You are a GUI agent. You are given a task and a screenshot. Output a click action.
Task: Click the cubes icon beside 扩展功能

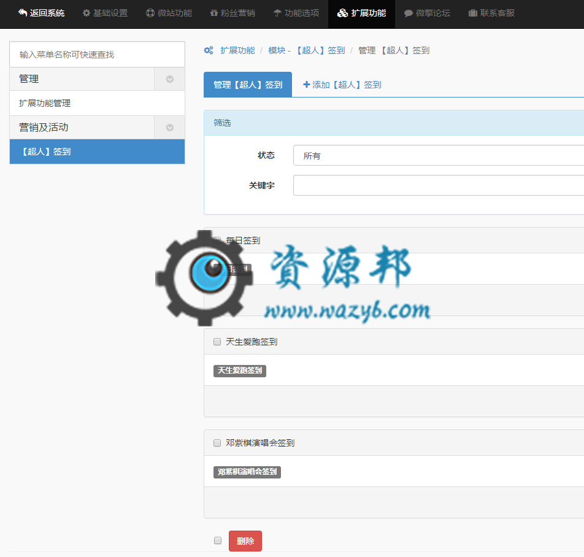tap(343, 13)
